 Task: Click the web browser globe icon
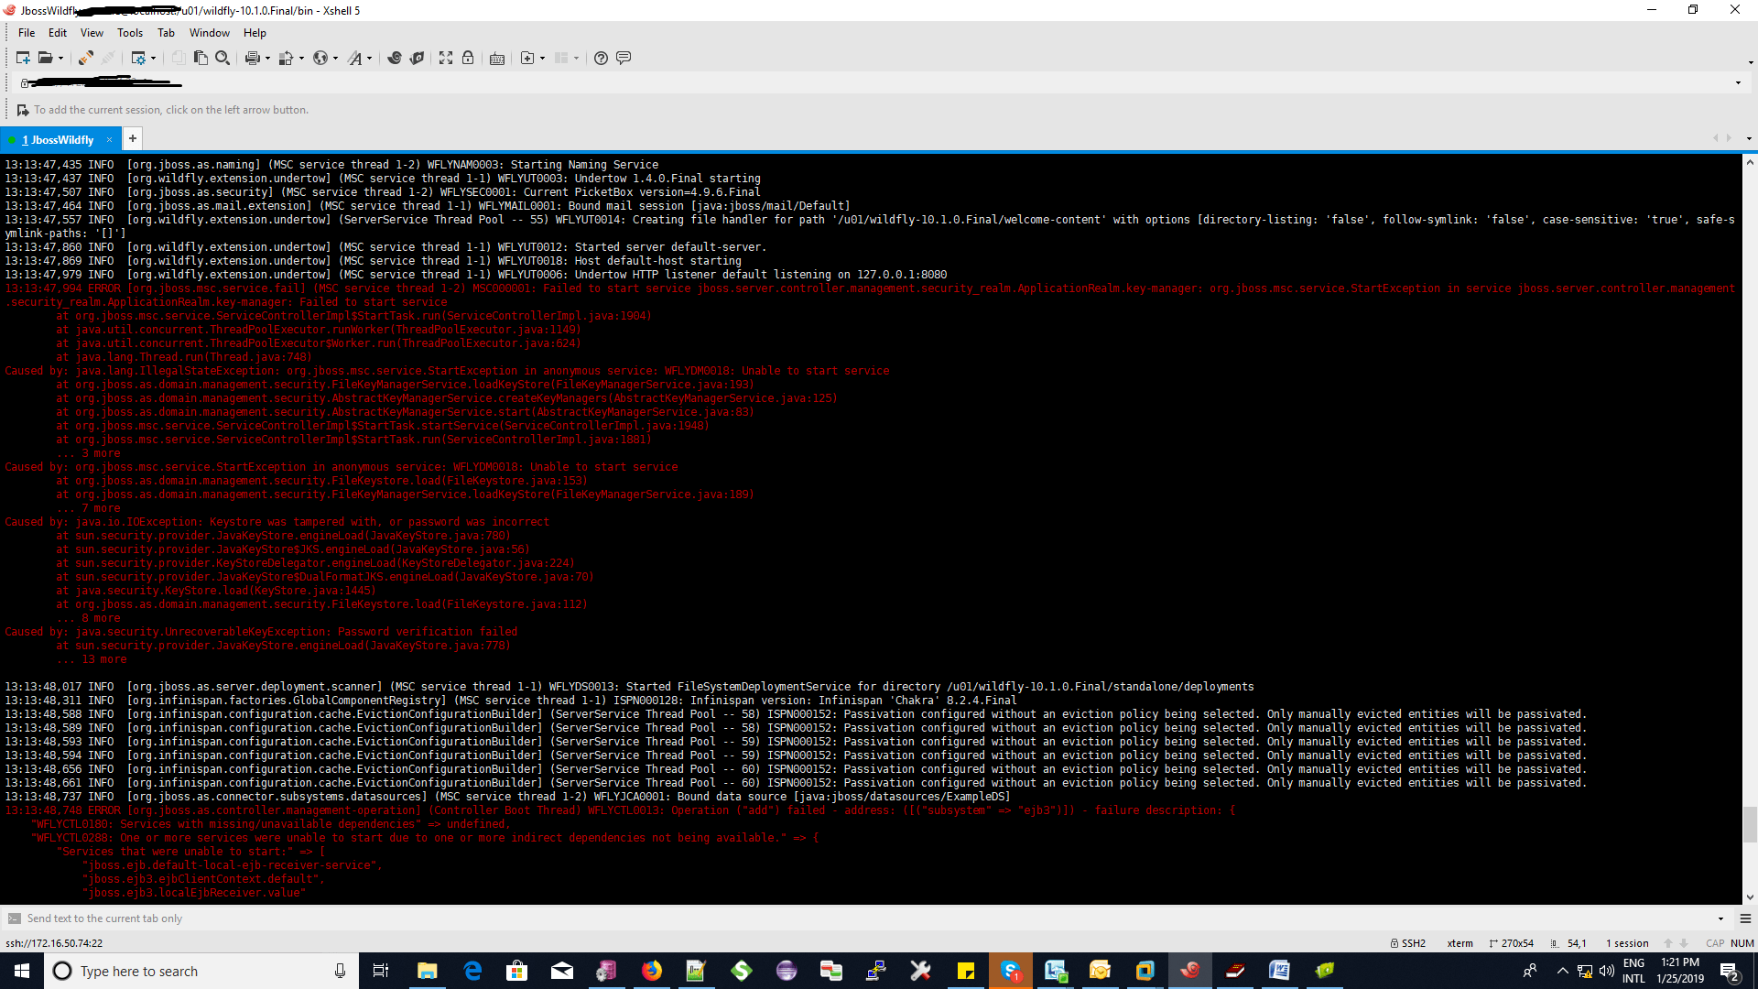pos(320,58)
